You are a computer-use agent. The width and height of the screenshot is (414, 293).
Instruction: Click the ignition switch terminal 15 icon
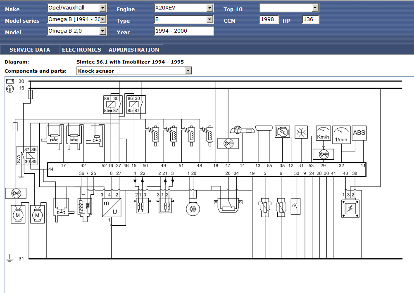pyautogui.click(x=10, y=89)
